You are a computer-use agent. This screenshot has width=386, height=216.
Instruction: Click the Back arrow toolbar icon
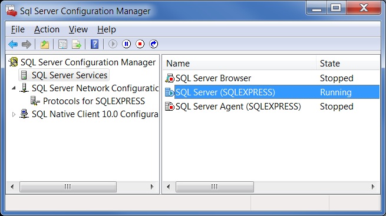[13, 44]
